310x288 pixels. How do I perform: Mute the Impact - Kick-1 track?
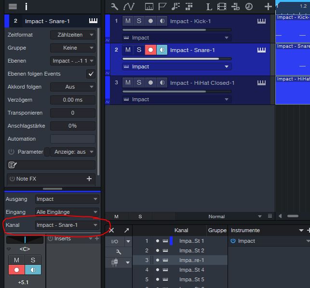tap(128, 21)
